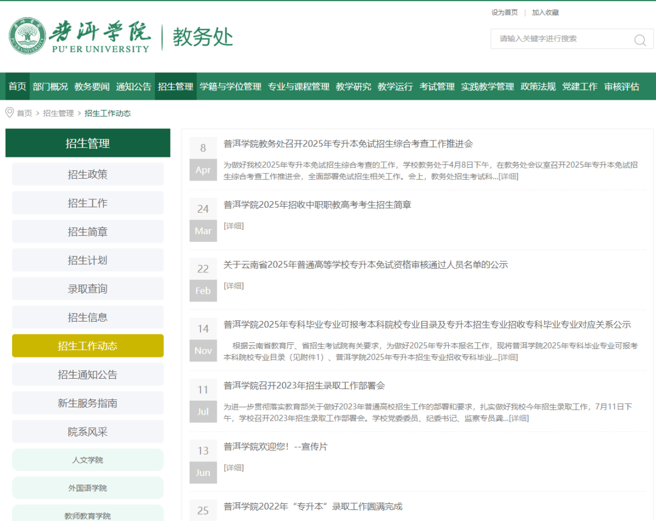The width and height of the screenshot is (656, 521).
Task: Select 招生简章 in sidebar
Action: [x=88, y=231]
